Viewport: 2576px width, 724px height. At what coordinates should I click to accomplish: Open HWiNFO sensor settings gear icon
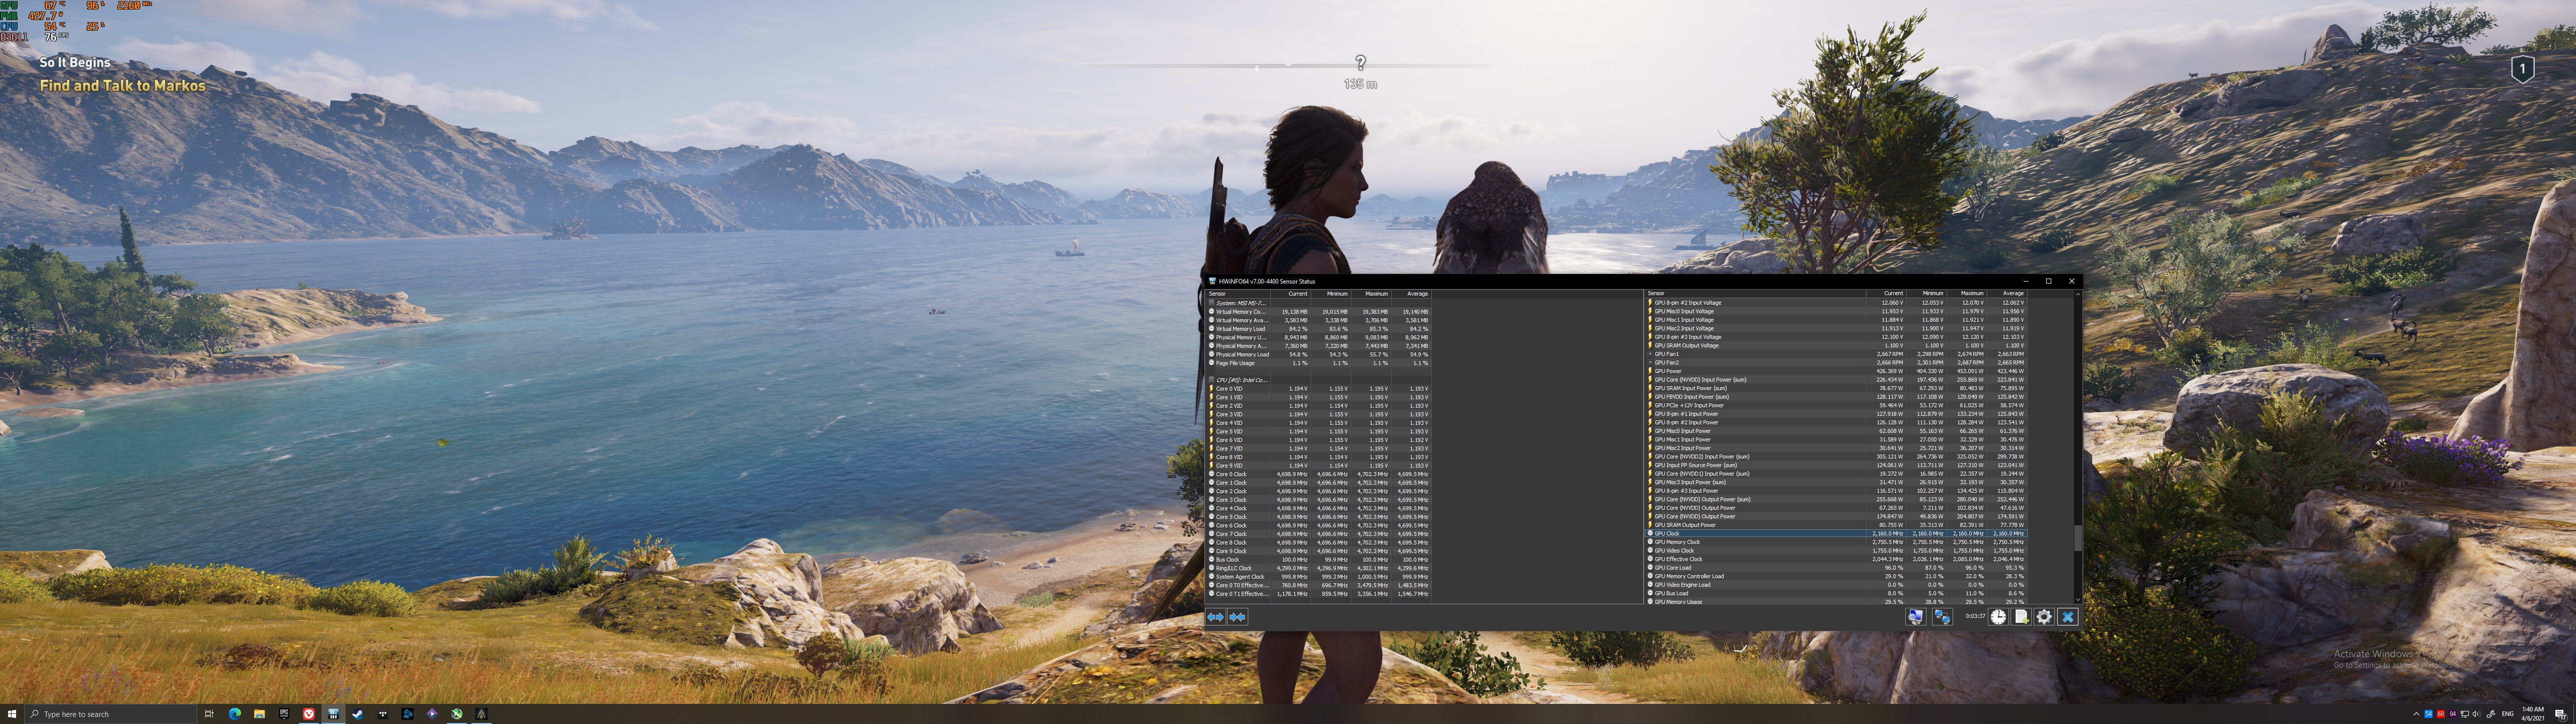(2044, 617)
